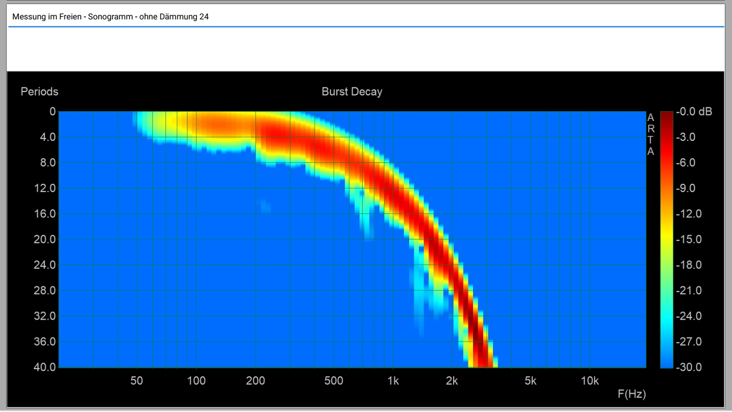Click the '32.0' periods axis tick
Screen dimensions: 732x412
click(x=44, y=316)
